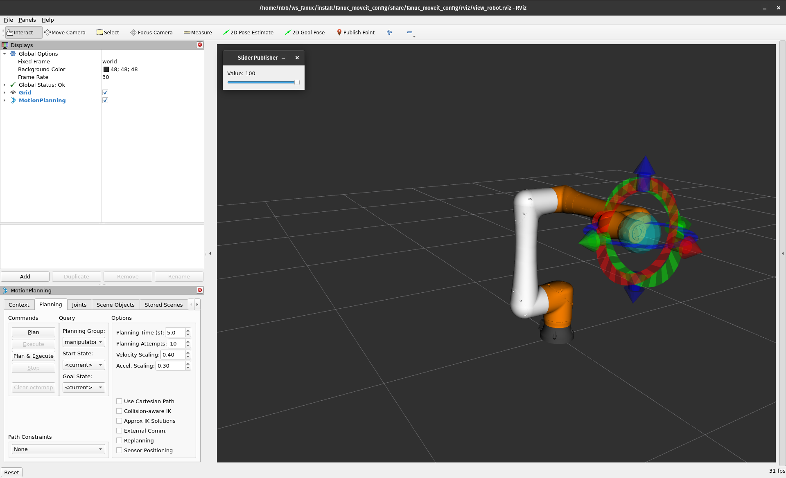This screenshot has width=786, height=478.
Task: Activate the Focus Camera tool
Action: click(x=151, y=32)
